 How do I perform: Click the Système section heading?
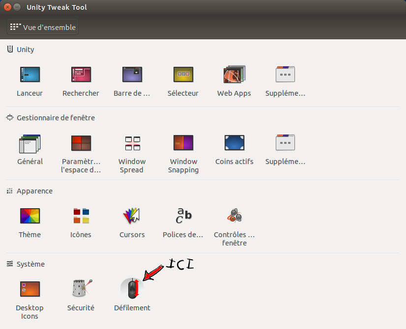[30, 264]
